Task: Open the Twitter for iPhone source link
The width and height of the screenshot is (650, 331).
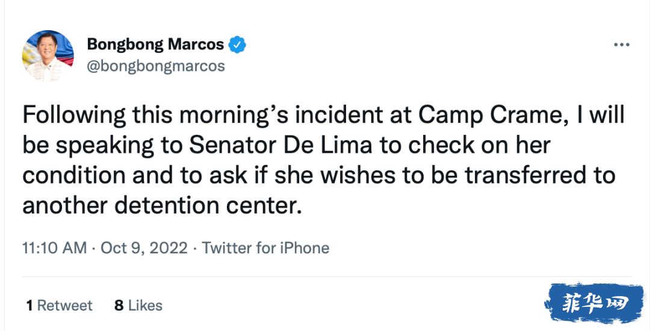Action: pyautogui.click(x=265, y=248)
